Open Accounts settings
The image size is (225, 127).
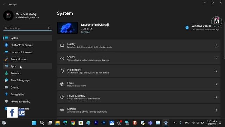[x=27, y=73]
